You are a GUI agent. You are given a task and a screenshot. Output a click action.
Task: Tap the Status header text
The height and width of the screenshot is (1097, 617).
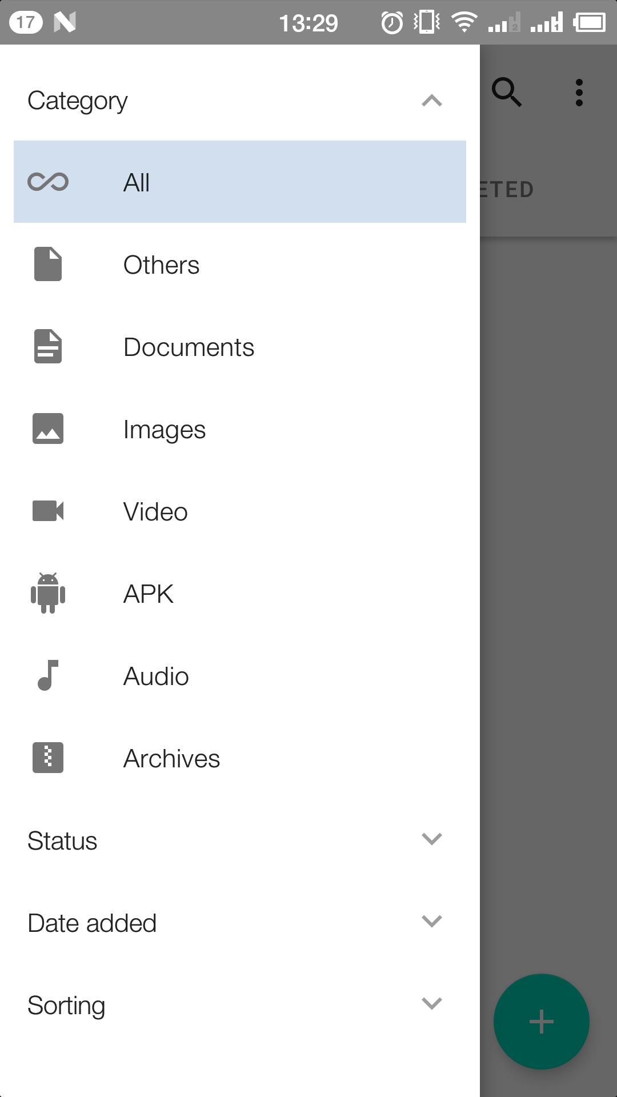pyautogui.click(x=62, y=841)
